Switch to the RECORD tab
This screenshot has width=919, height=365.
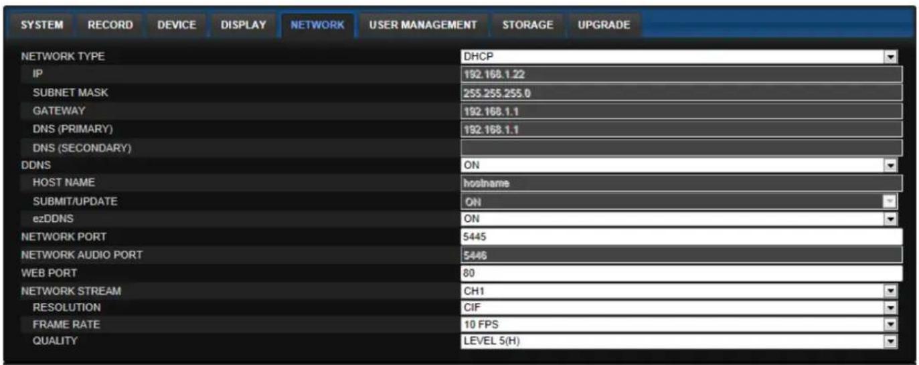pos(110,25)
